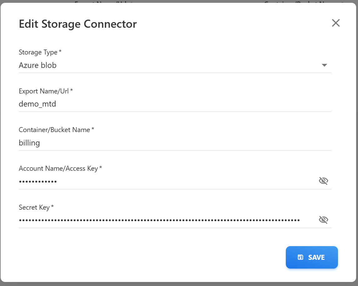Image resolution: width=358 pixels, height=286 pixels.
Task: Click the floppy disk icon in Save
Action: point(301,257)
